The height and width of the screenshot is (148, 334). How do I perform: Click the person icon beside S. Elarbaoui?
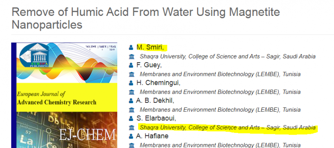pos(131,118)
